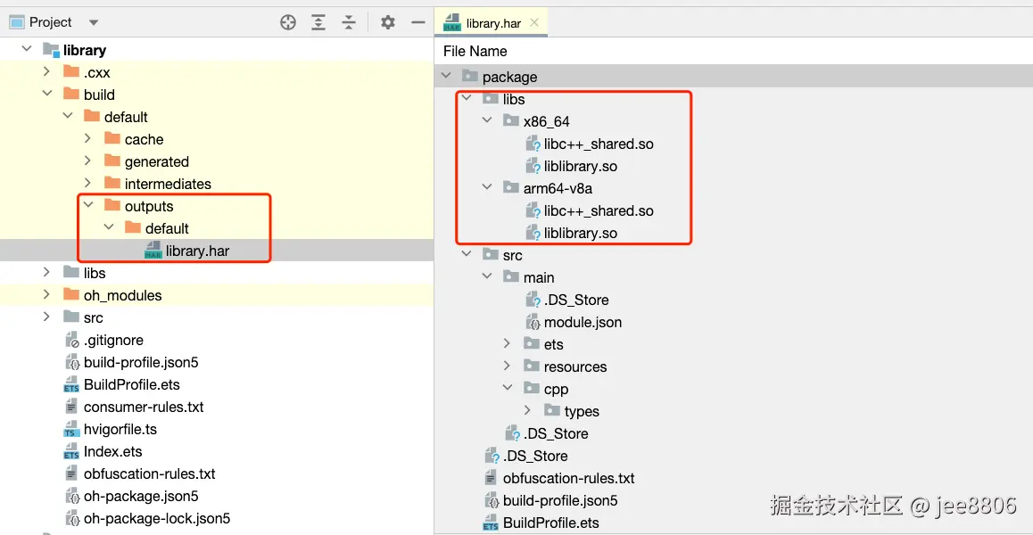Screen dimensions: 1033x535
Task: Collapse the build default folder chevron
Action: [67, 117]
